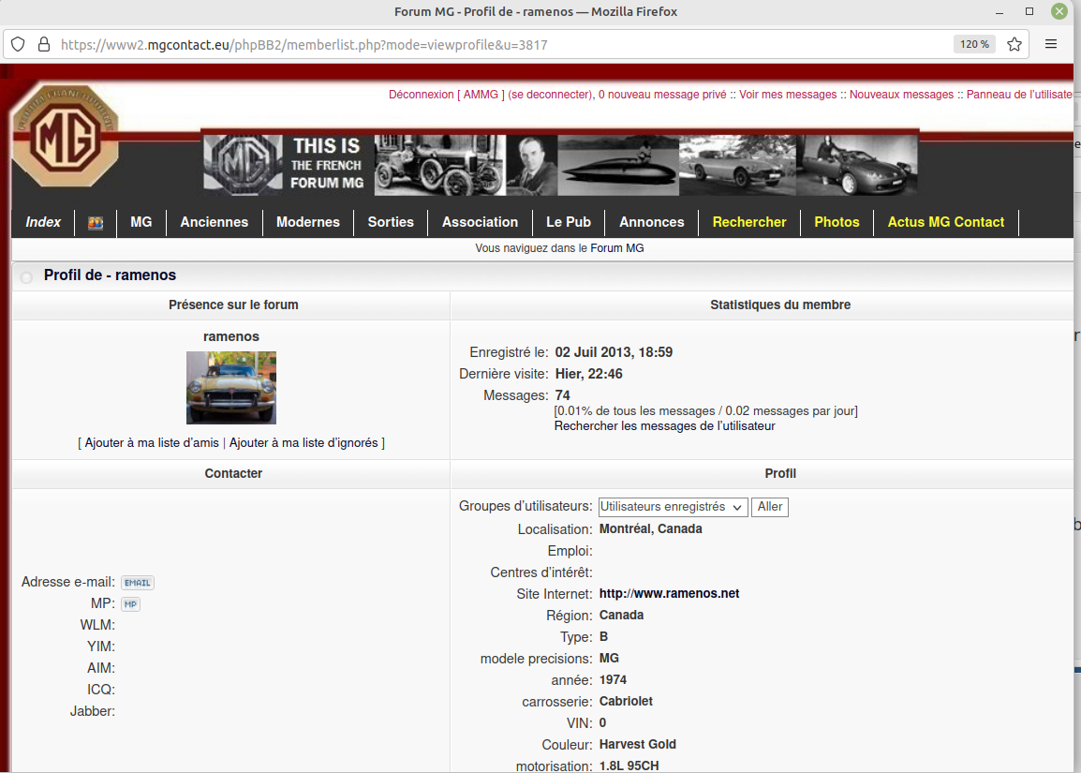Click the Hier, 22:46 last visit value

tap(588, 374)
